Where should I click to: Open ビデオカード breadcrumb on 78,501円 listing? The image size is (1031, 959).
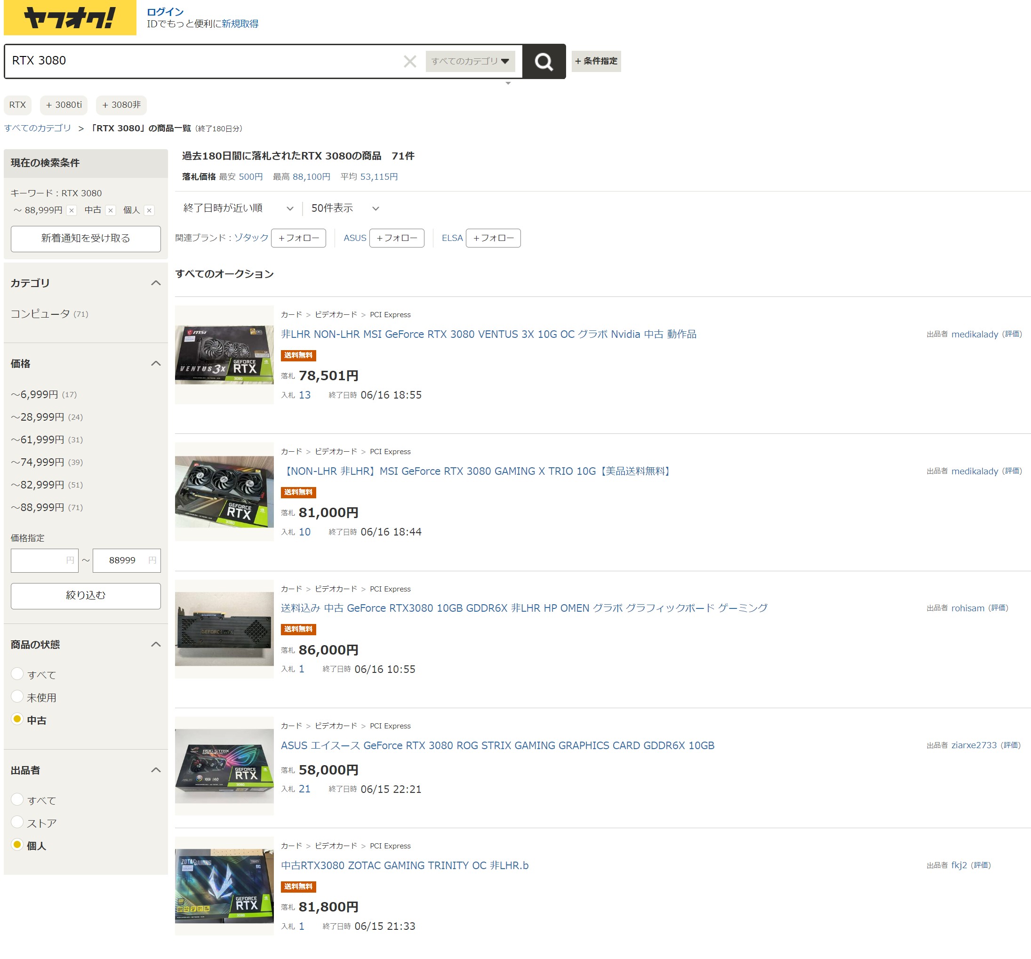(x=336, y=314)
